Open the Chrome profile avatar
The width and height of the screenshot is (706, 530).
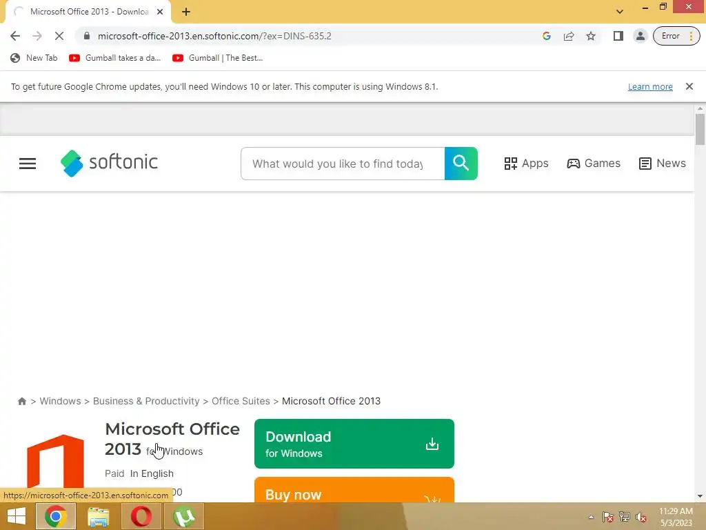click(640, 36)
